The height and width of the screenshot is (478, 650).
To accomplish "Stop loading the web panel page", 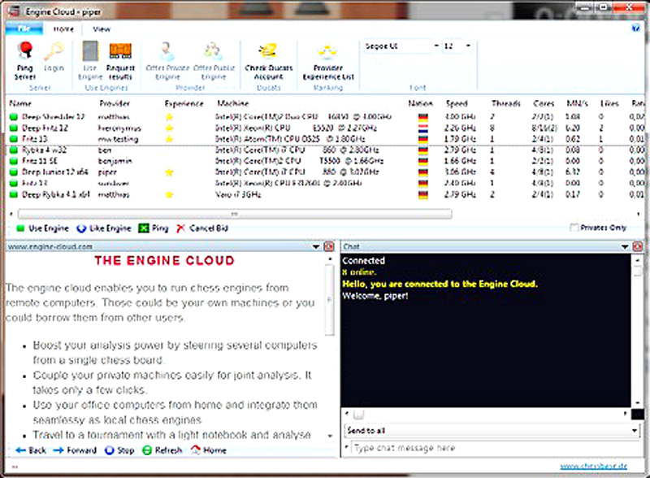I will pyautogui.click(x=119, y=450).
